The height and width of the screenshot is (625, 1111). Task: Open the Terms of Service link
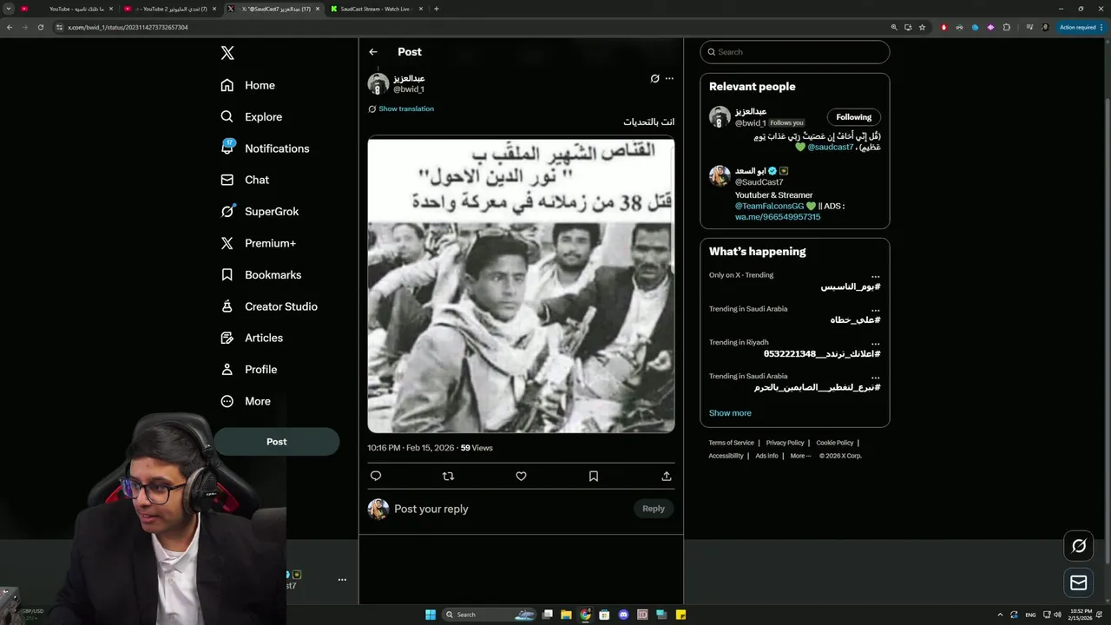point(731,443)
